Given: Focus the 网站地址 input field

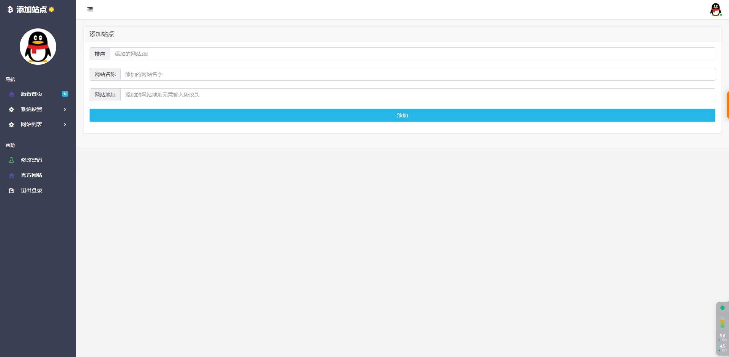Looking at the screenshot, I should (417, 95).
